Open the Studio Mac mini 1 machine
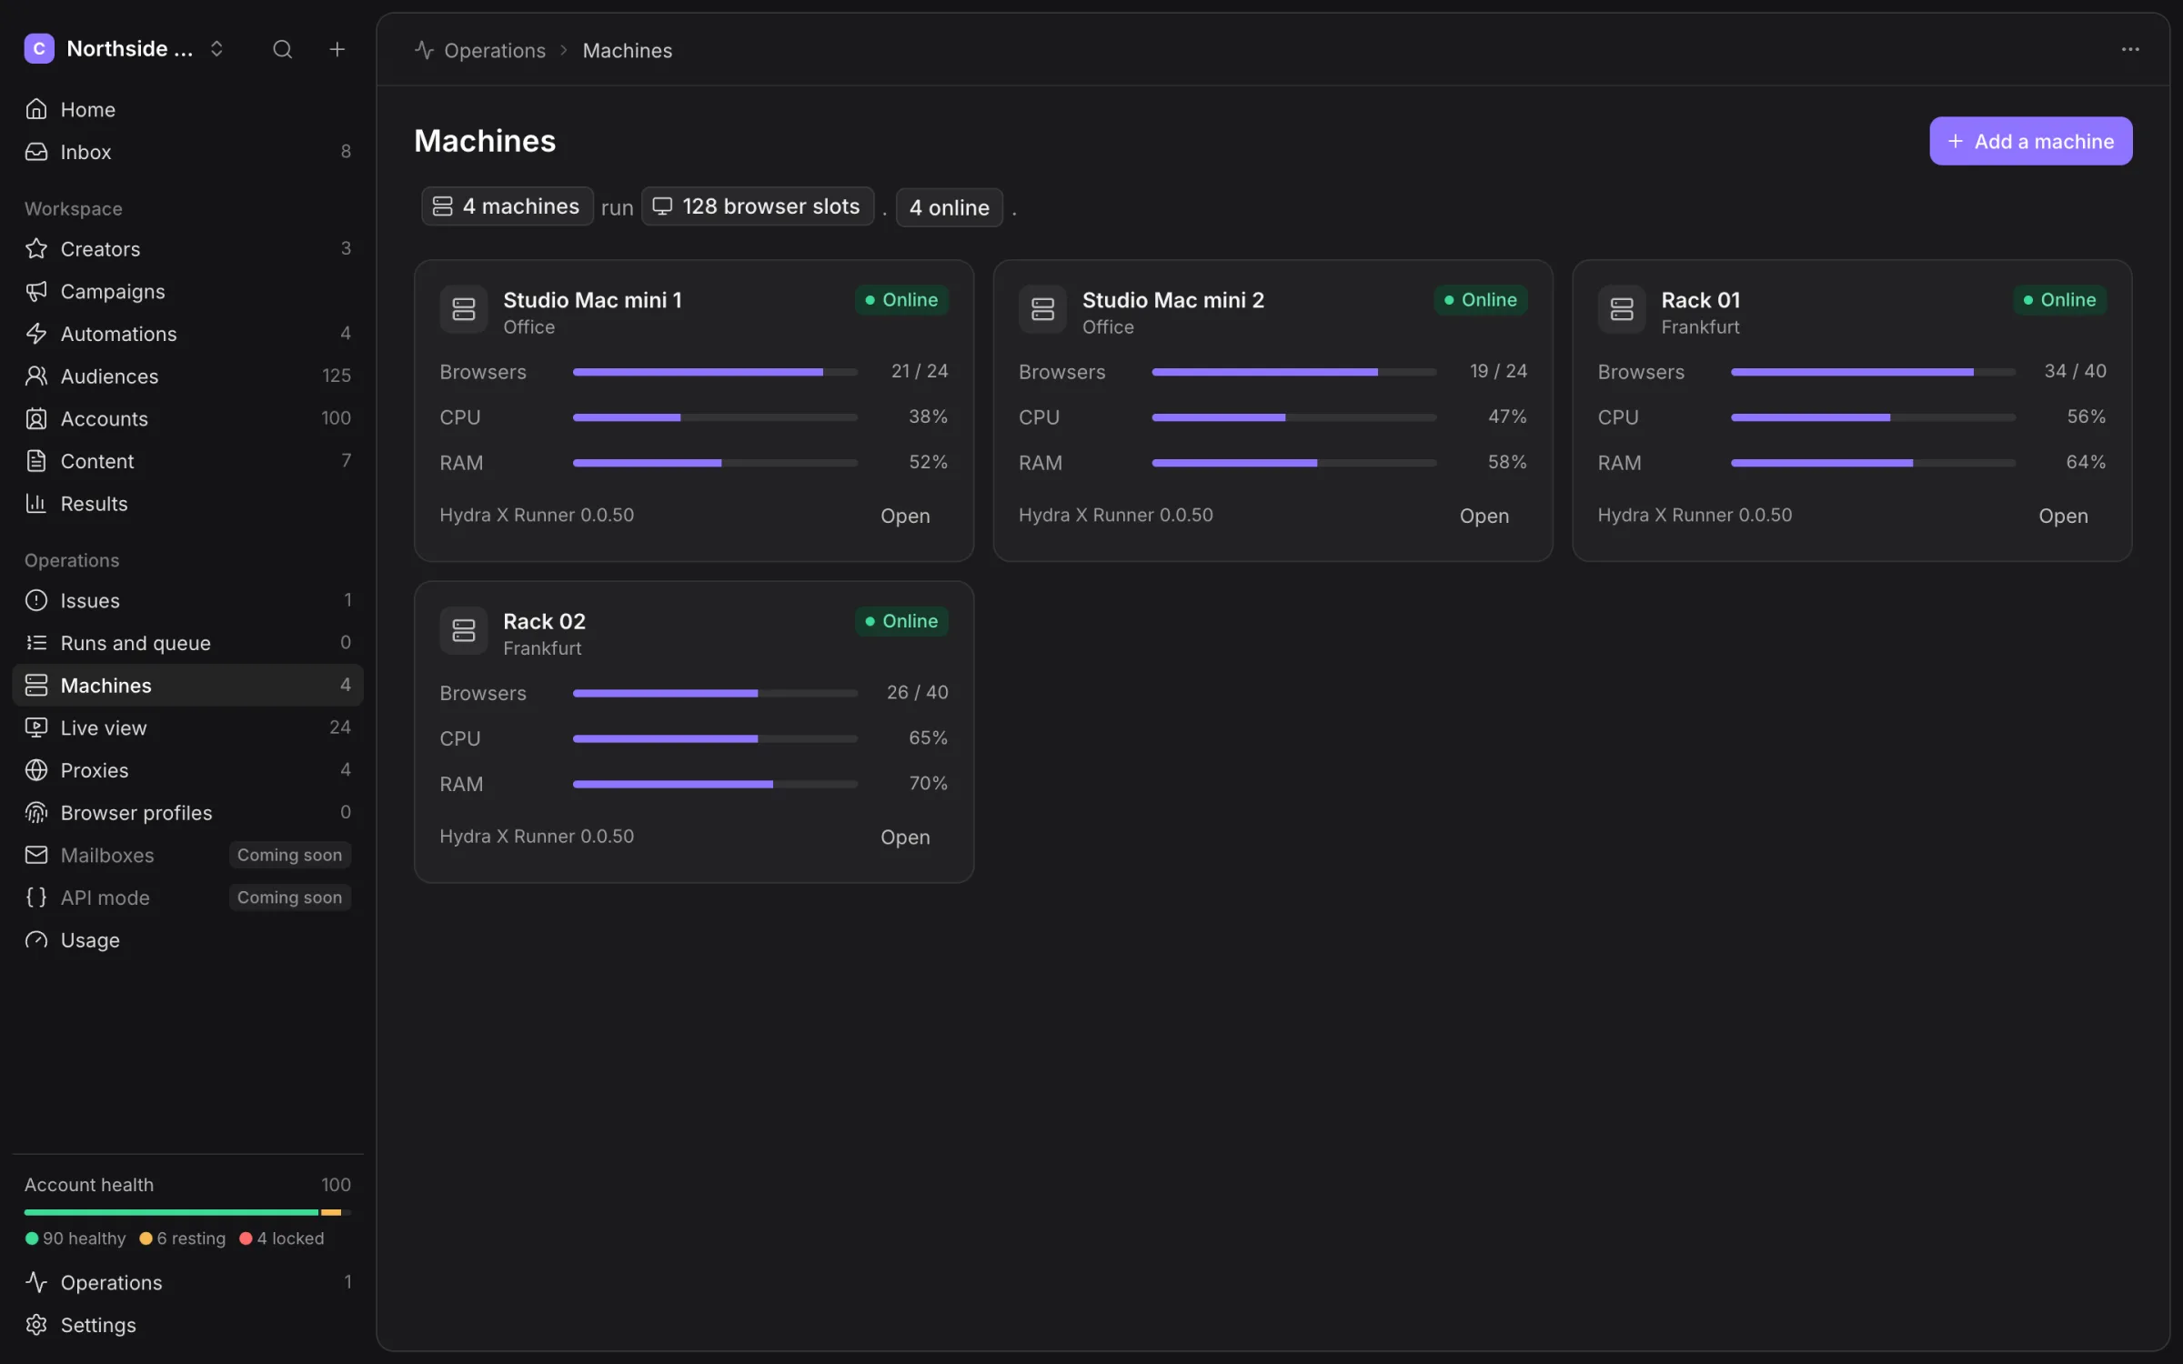This screenshot has height=1364, width=2183. [x=905, y=516]
